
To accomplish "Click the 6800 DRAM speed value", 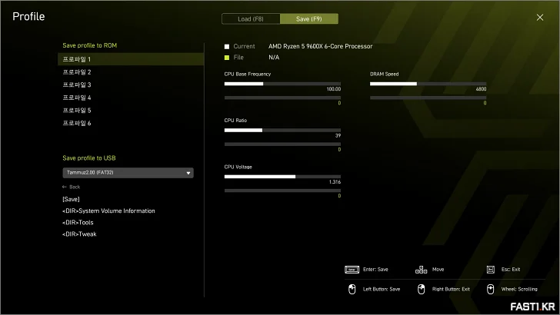I will coord(481,89).
